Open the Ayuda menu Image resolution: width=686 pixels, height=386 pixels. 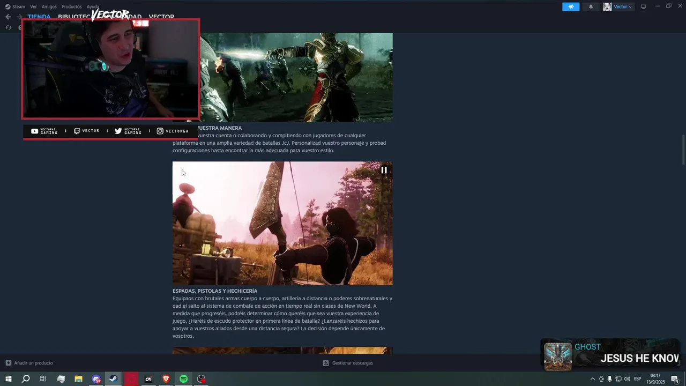click(93, 6)
